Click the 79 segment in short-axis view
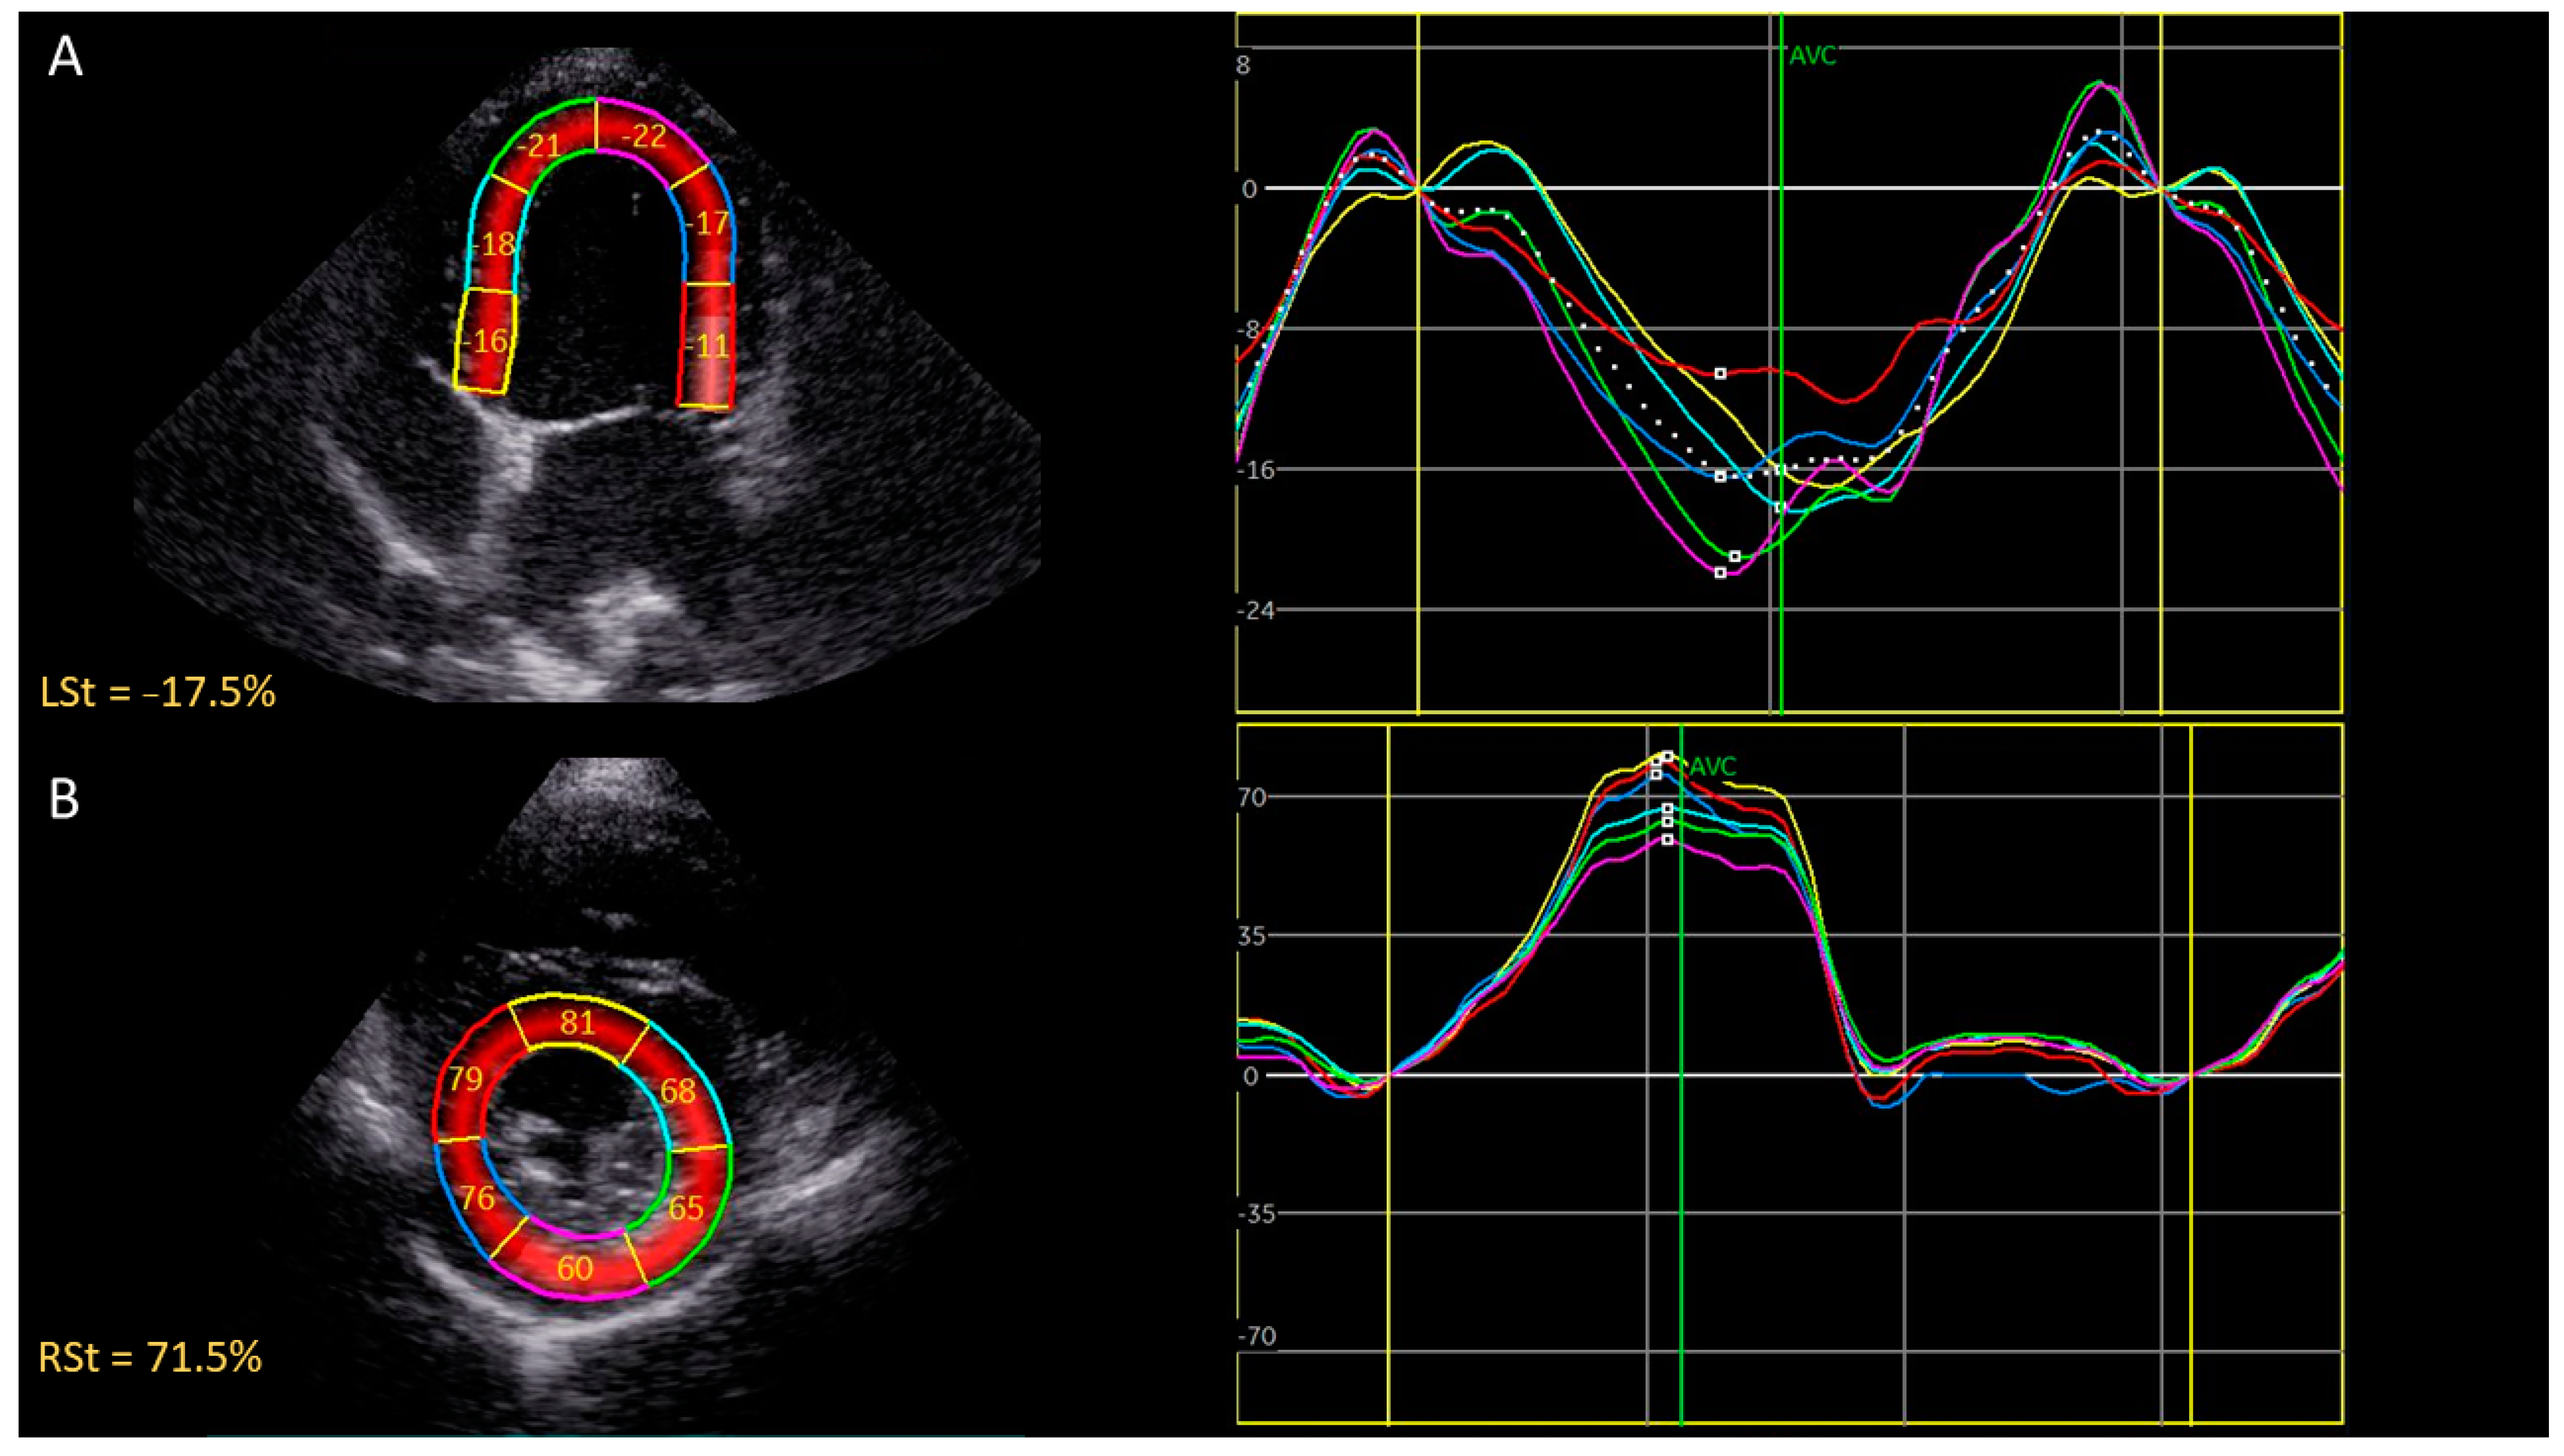The width and height of the screenshot is (2564, 1456). click(465, 1078)
